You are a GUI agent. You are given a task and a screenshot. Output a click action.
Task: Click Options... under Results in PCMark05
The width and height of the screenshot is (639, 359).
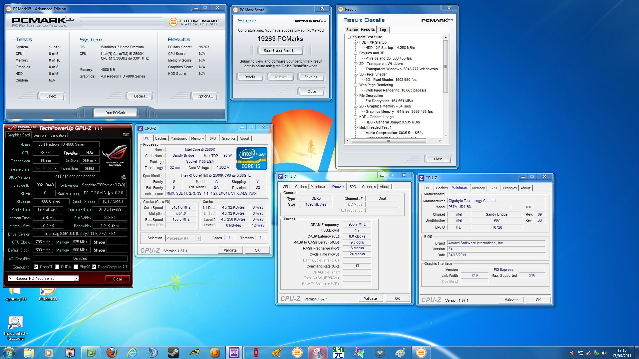(205, 96)
